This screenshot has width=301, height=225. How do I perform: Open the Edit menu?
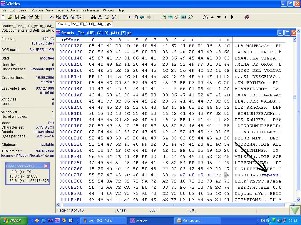(x=12, y=10)
